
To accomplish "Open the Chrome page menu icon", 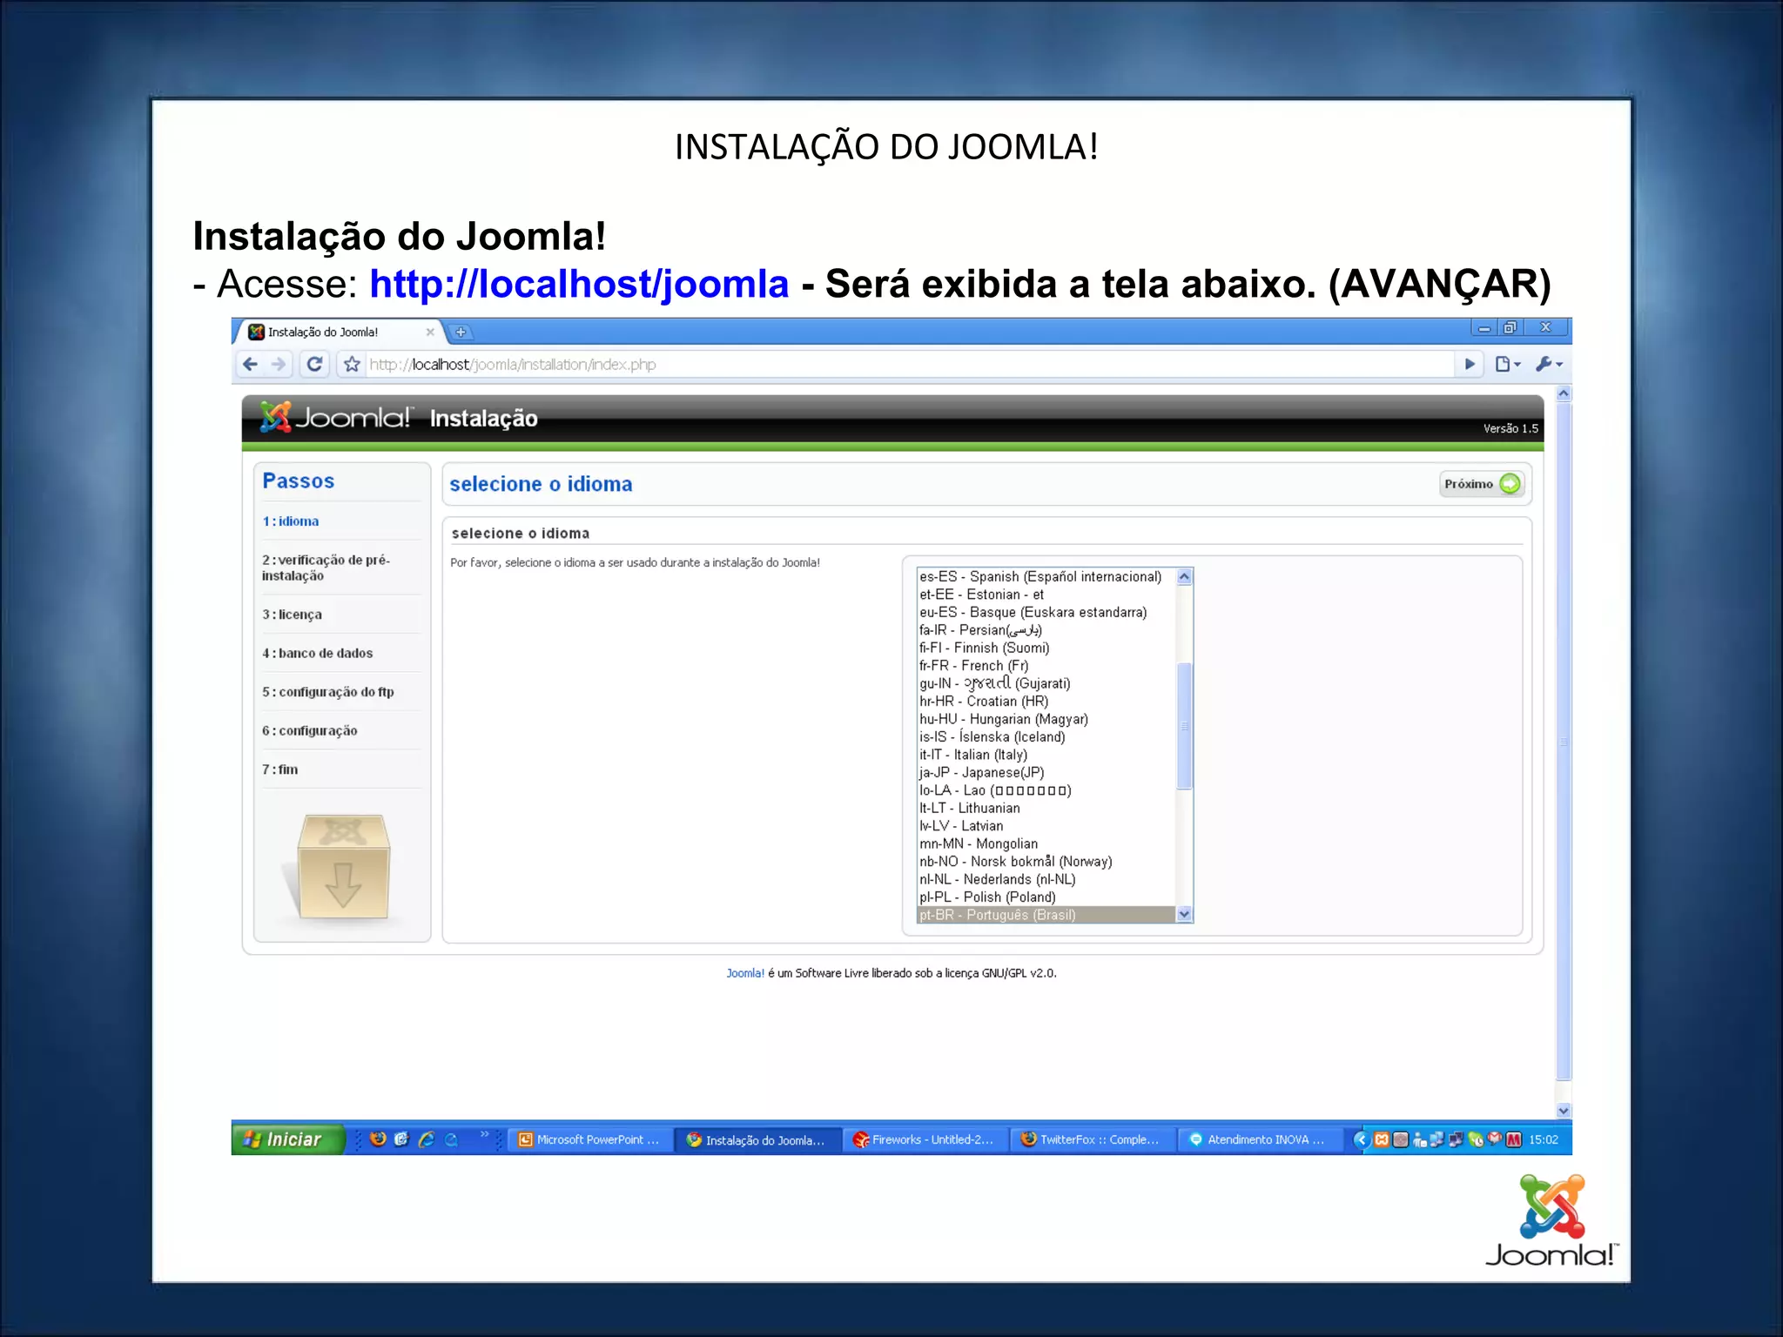I will point(1508,365).
